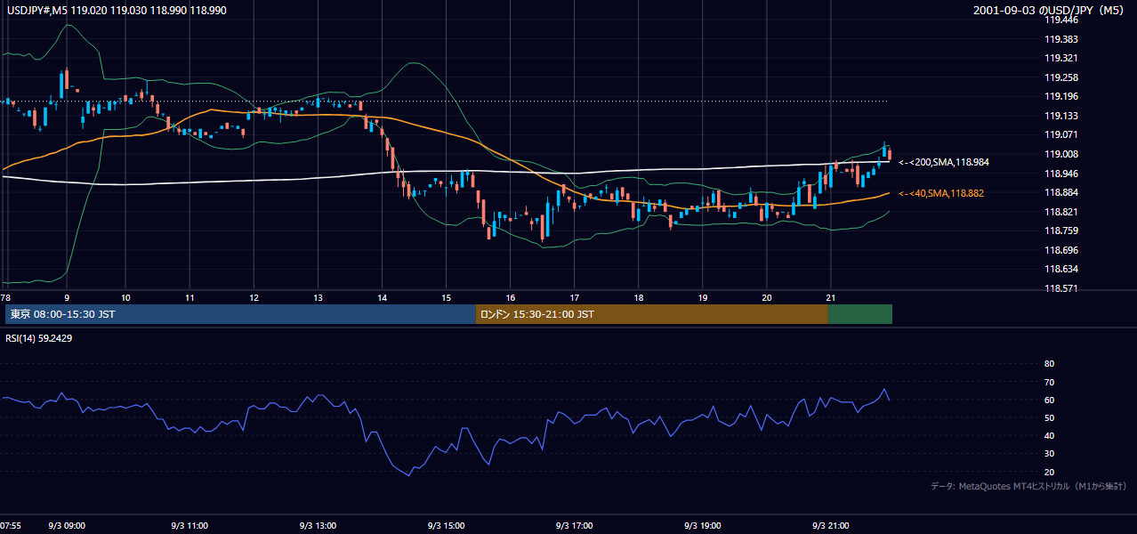The height and width of the screenshot is (534, 1137).
Task: Click the 9/3 11:00 bottom time label
Action: coord(189,526)
